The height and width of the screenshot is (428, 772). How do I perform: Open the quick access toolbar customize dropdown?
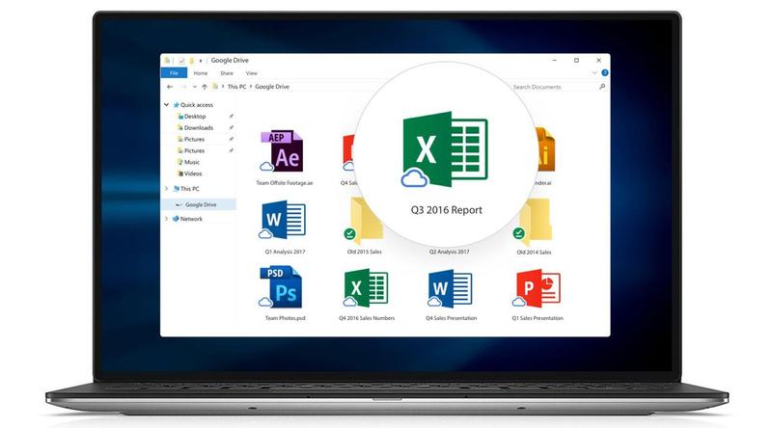pyautogui.click(x=201, y=61)
